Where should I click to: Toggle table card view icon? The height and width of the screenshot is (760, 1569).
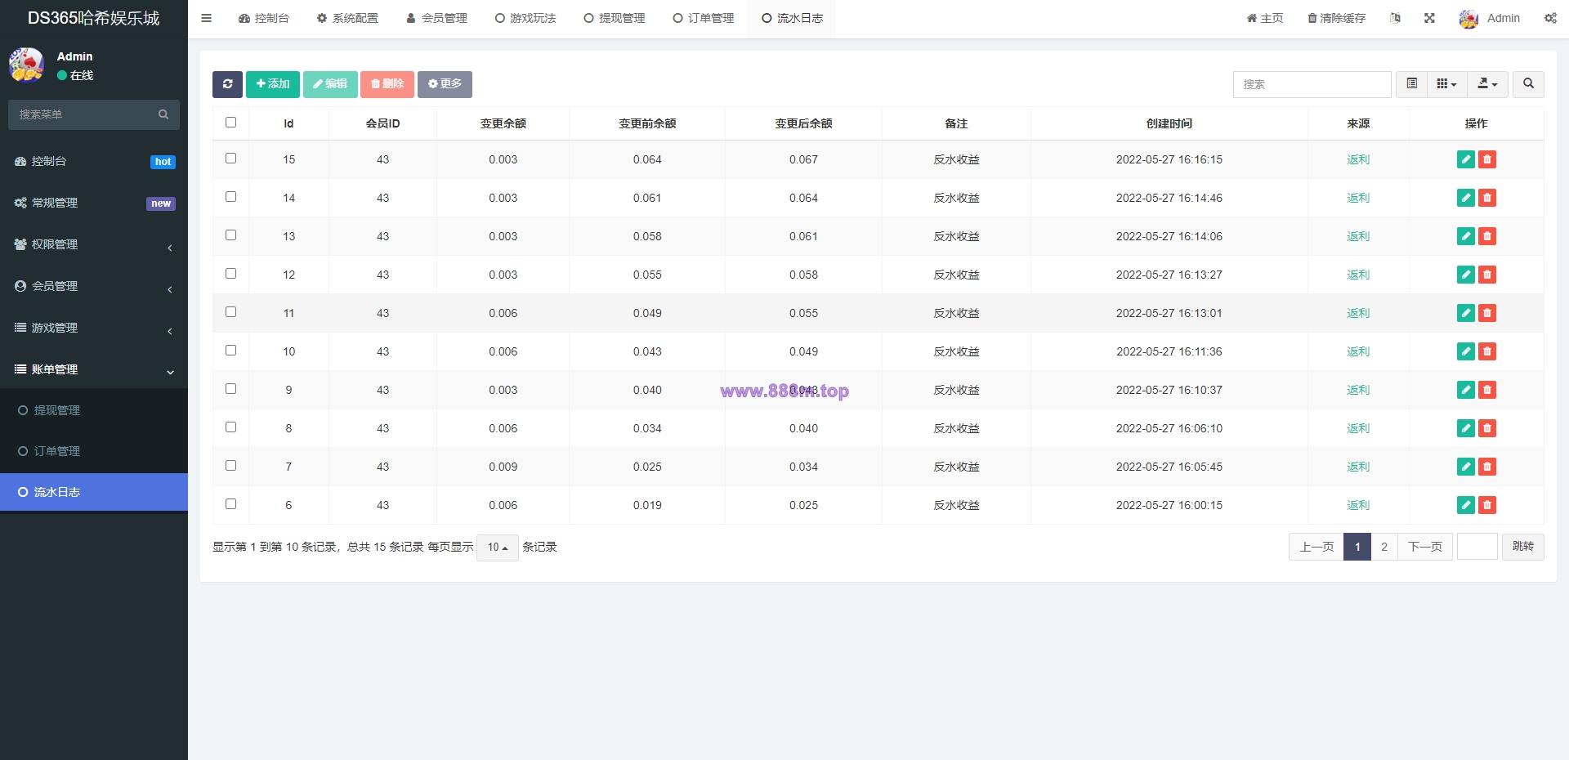[x=1411, y=84]
